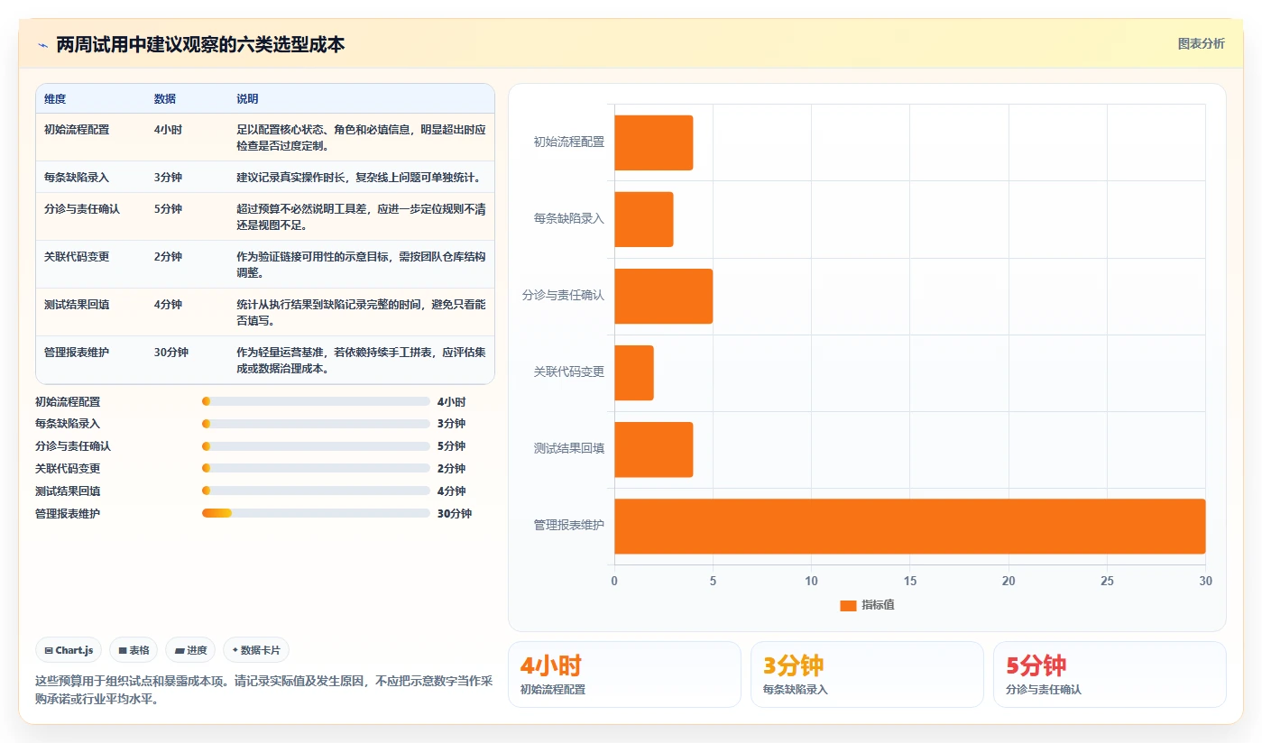Viewport: 1262px width, 743px height.
Task: Click the 2分钟 cell in the table
Action: click(169, 257)
